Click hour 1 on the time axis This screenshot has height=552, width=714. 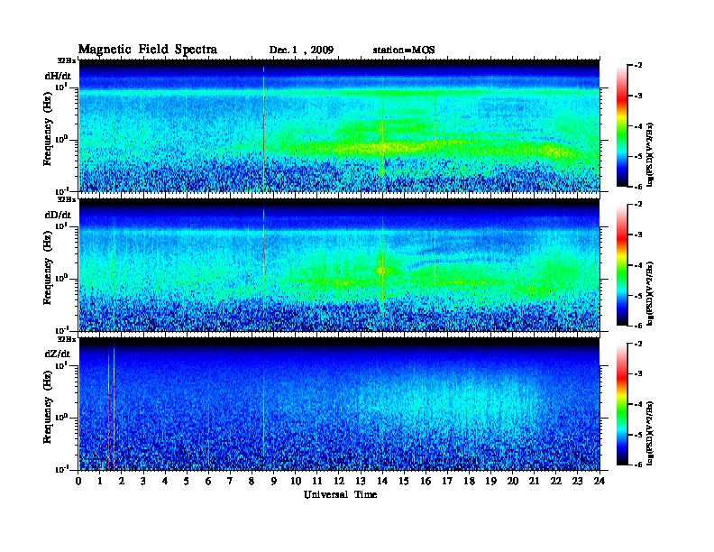100,482
